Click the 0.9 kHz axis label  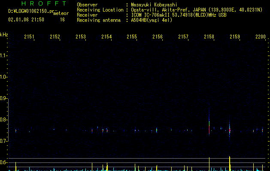click(x=3, y=98)
